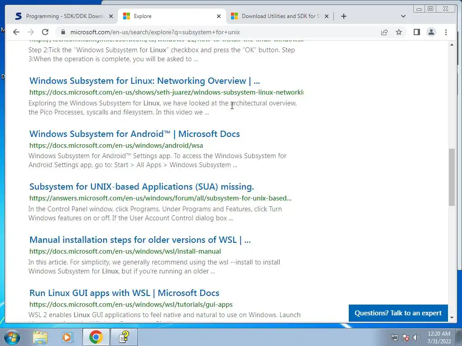Close the Download Utilities and SDK tab
Screen dimensions: 462x346
pos(327,16)
